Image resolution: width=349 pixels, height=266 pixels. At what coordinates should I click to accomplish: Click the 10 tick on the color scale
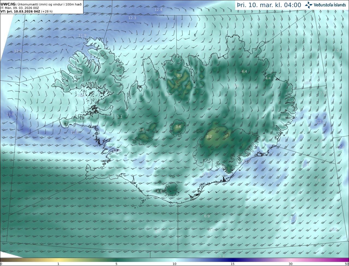pos(174,264)
